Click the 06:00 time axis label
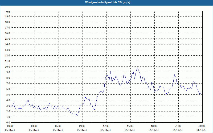The height and width of the screenshot is (133, 213). click(59, 126)
